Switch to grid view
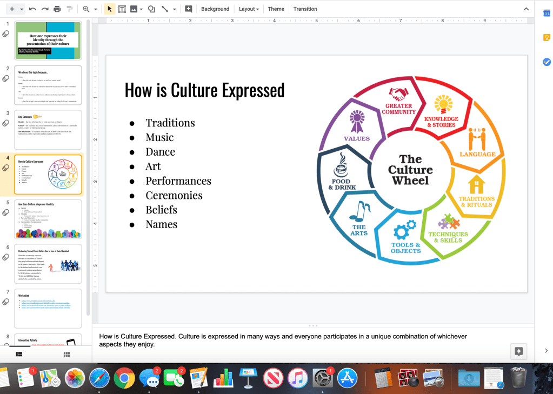The image size is (553, 394). (67, 354)
